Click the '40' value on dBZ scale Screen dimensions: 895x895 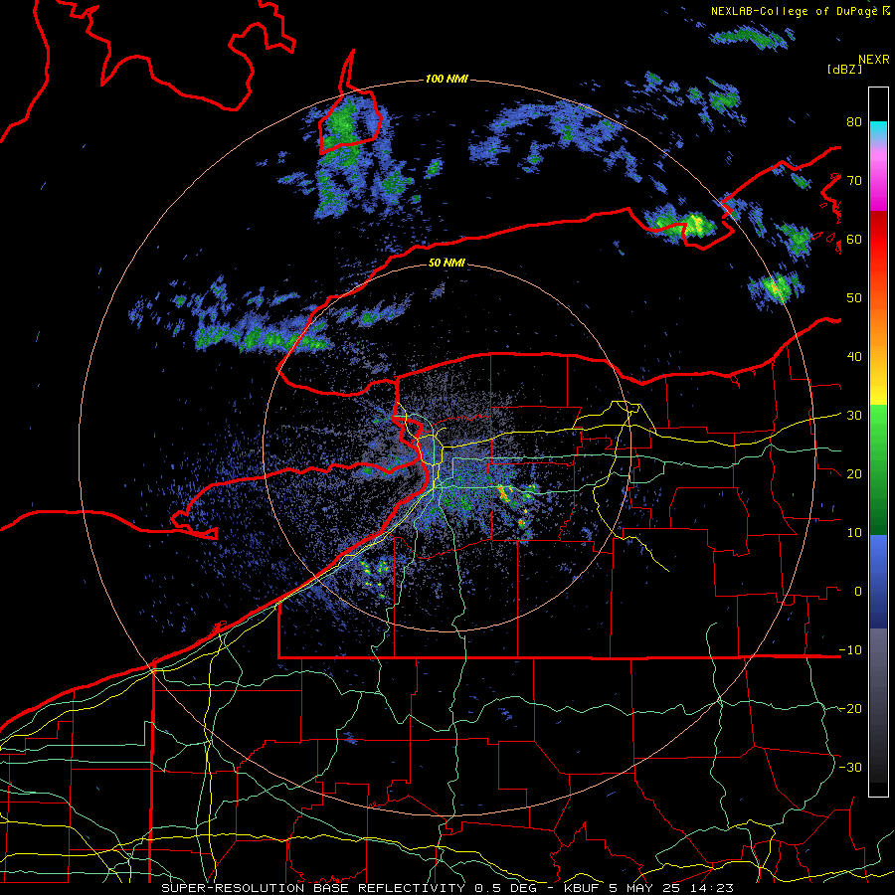pyautogui.click(x=854, y=357)
